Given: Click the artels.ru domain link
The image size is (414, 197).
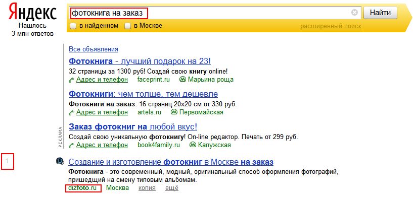Looking at the screenshot, I should pos(149,112).
